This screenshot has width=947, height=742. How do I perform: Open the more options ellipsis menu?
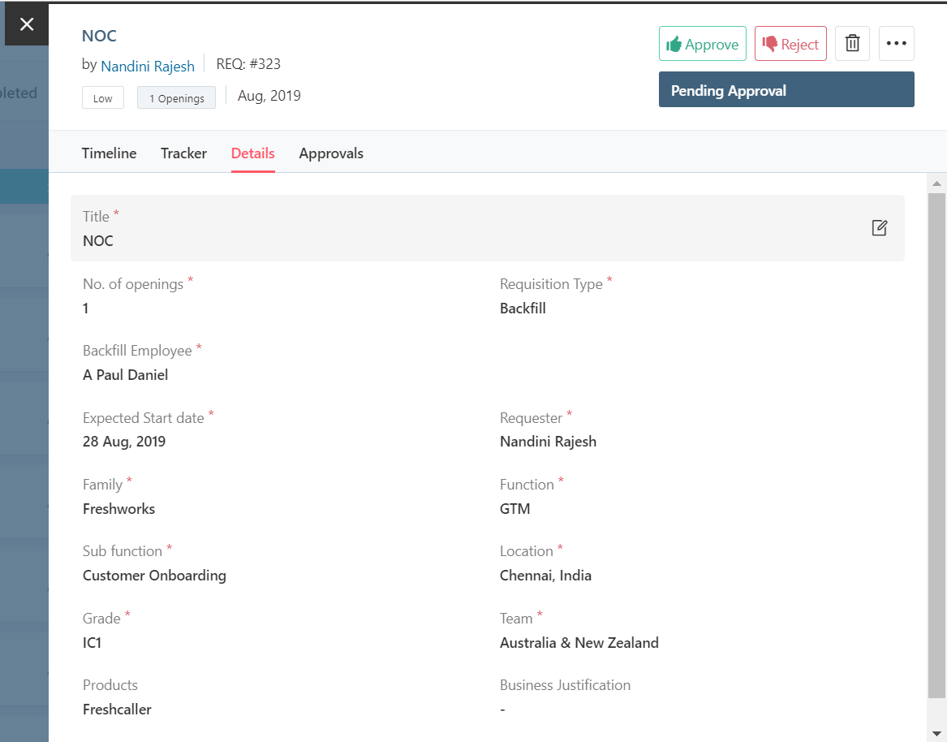pyautogui.click(x=896, y=44)
